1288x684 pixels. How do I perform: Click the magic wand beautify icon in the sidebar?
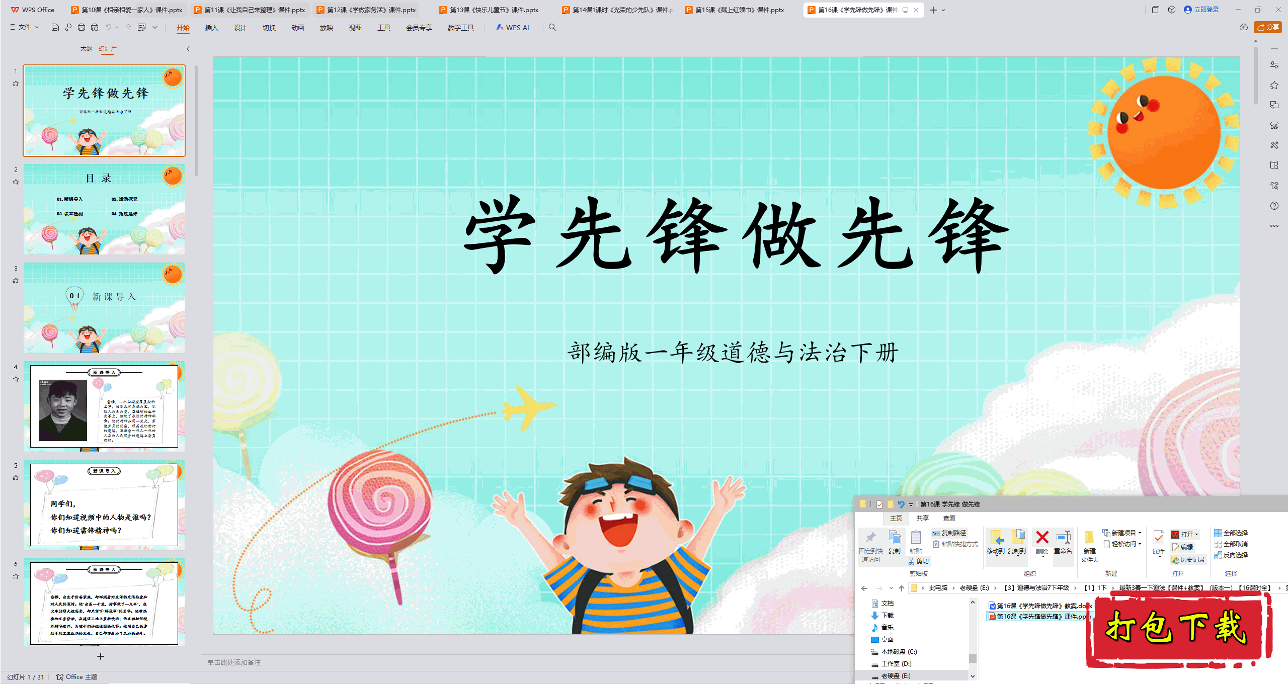tap(1274, 145)
